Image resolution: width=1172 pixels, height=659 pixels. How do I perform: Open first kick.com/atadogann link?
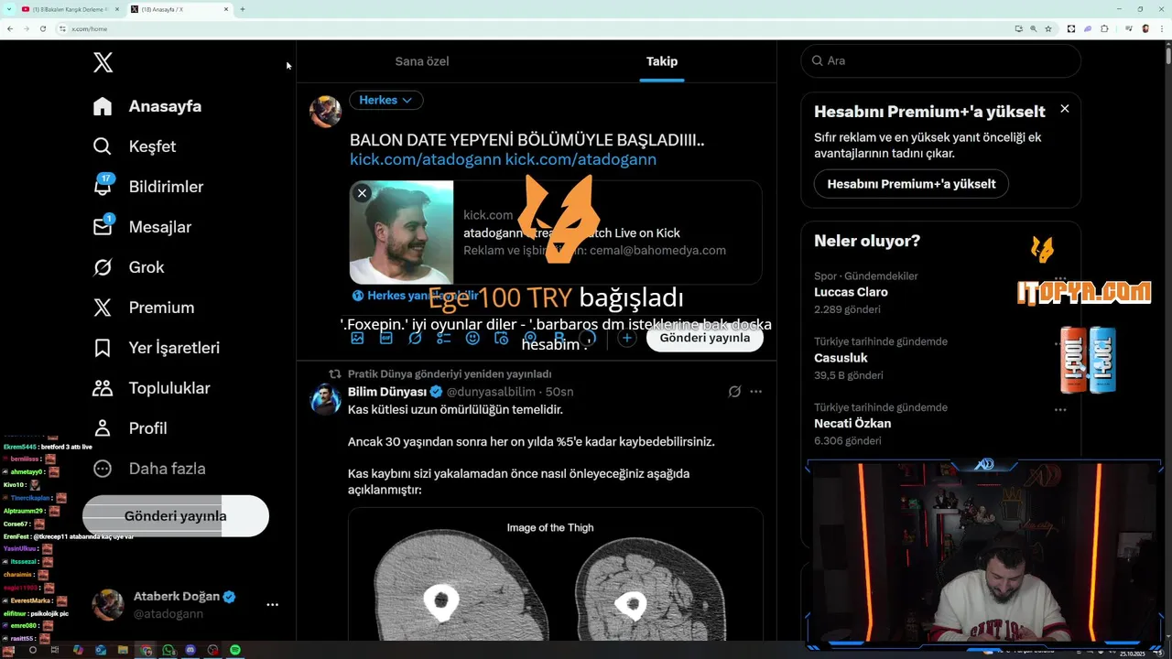[426, 159]
